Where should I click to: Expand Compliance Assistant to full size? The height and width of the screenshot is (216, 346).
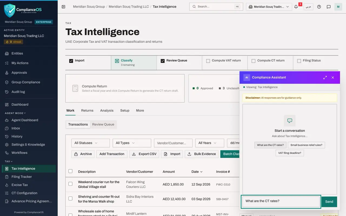click(325, 77)
